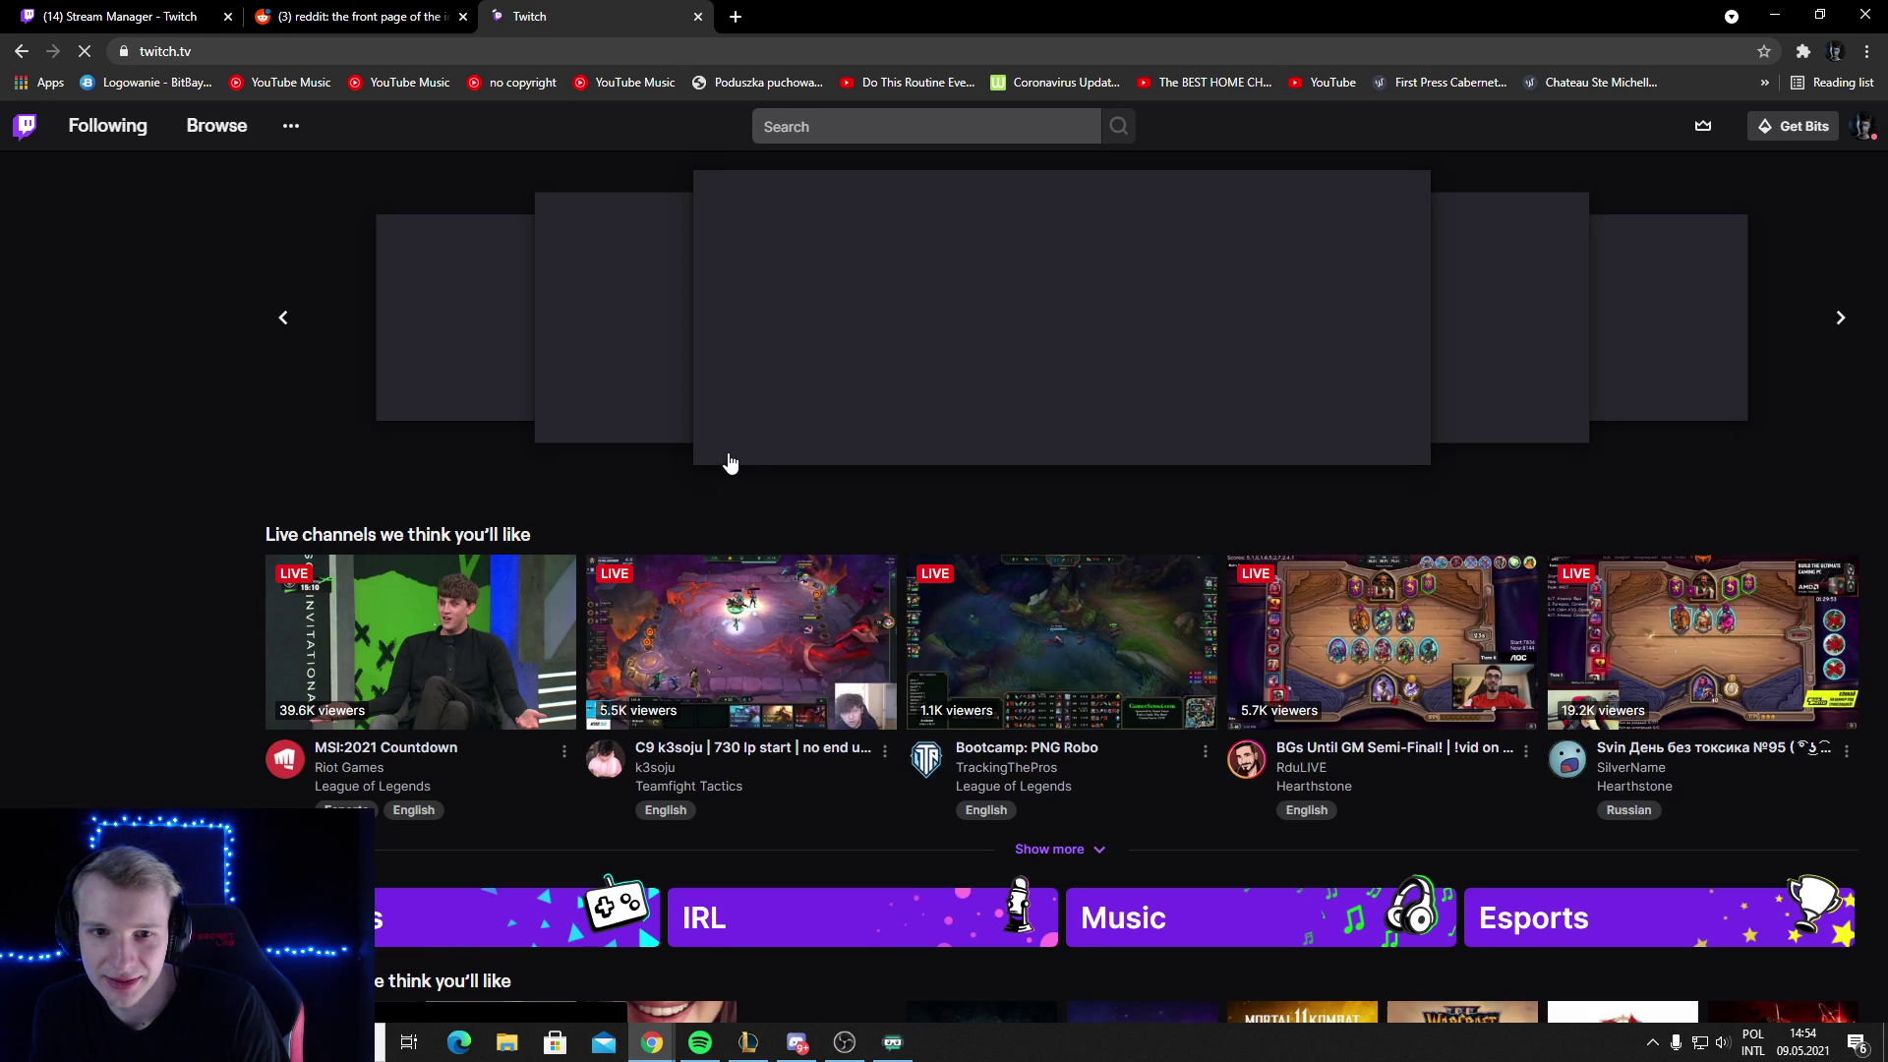Bookmark this page with star icon

click(1764, 51)
